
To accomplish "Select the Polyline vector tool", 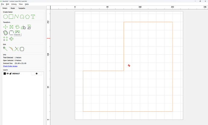I will pyautogui.click(x=17, y=17).
